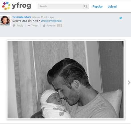This screenshot has height=124, width=131.
Task: Open the Upload page
Action: point(112,7)
